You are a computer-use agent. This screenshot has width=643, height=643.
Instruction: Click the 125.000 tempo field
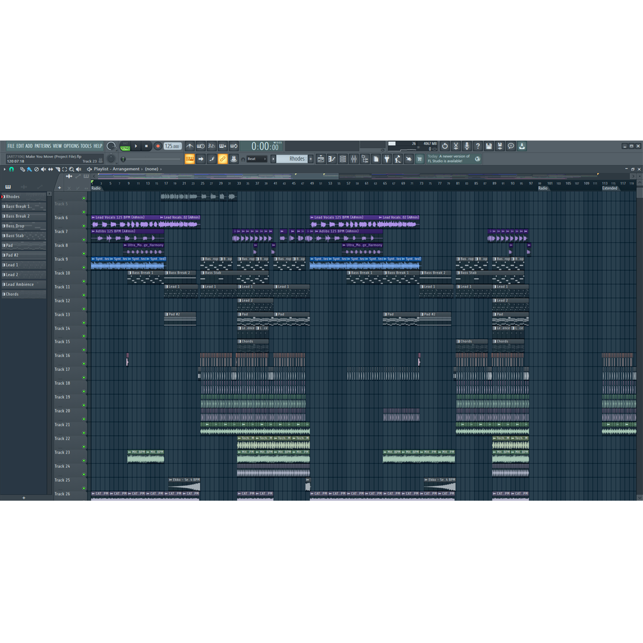(x=172, y=146)
